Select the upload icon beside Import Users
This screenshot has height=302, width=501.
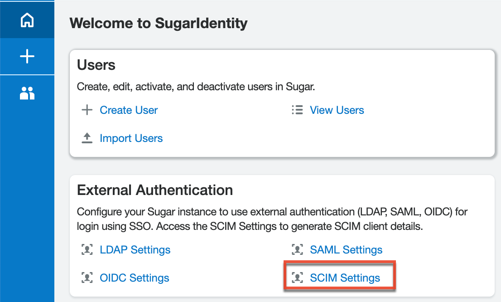pos(87,138)
